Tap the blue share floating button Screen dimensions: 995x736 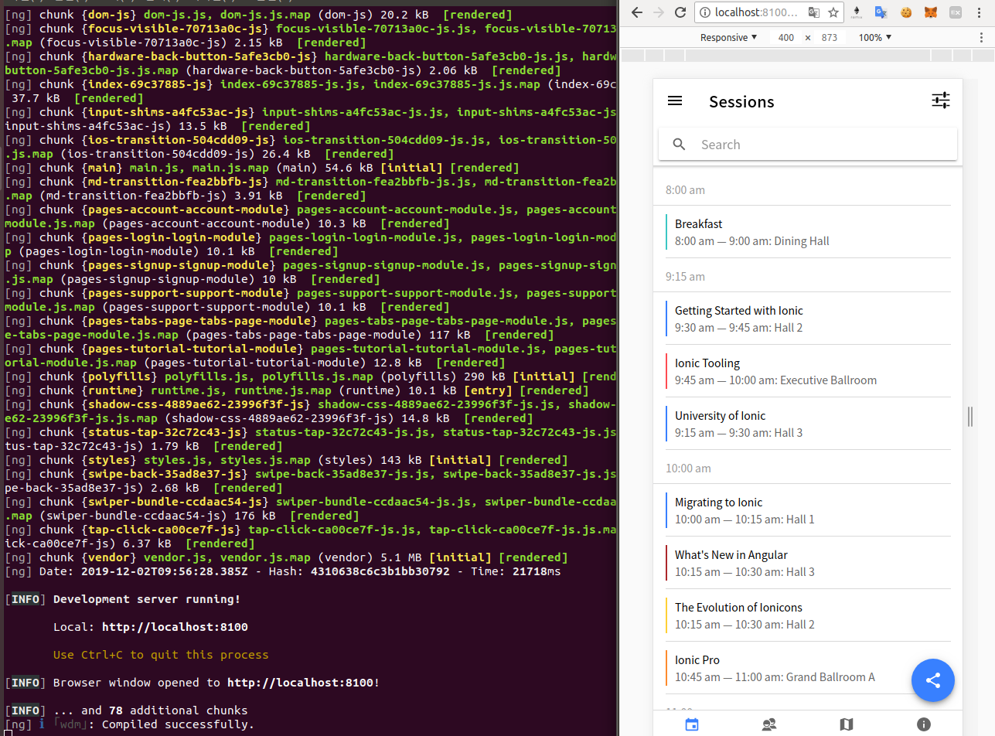[933, 680]
